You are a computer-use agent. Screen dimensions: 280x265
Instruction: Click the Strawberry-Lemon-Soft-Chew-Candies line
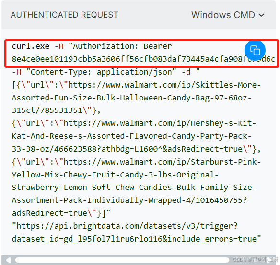pos(134,188)
